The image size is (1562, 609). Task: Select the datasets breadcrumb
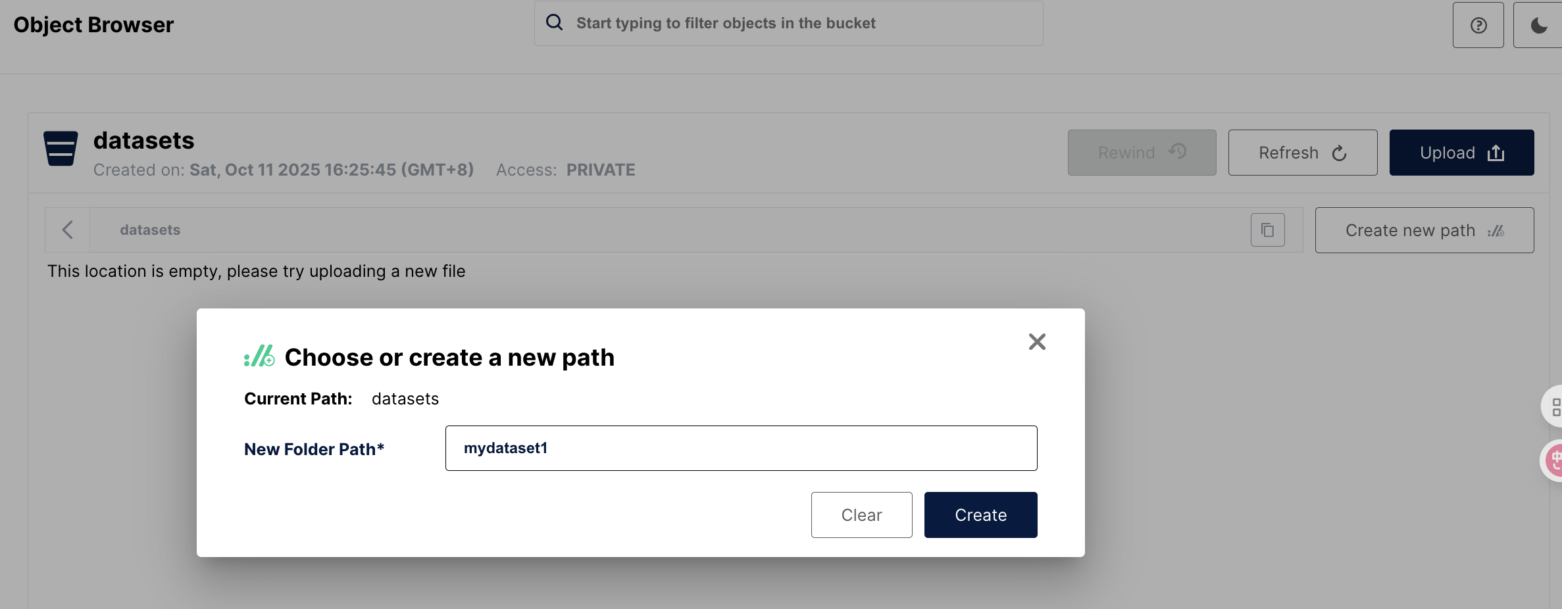click(150, 230)
